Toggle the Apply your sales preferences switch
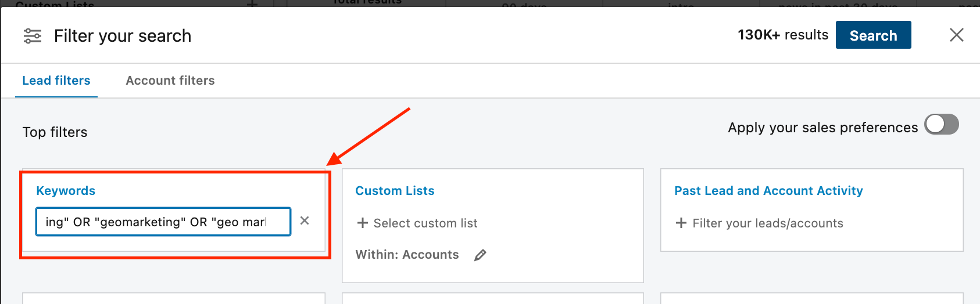 point(942,124)
